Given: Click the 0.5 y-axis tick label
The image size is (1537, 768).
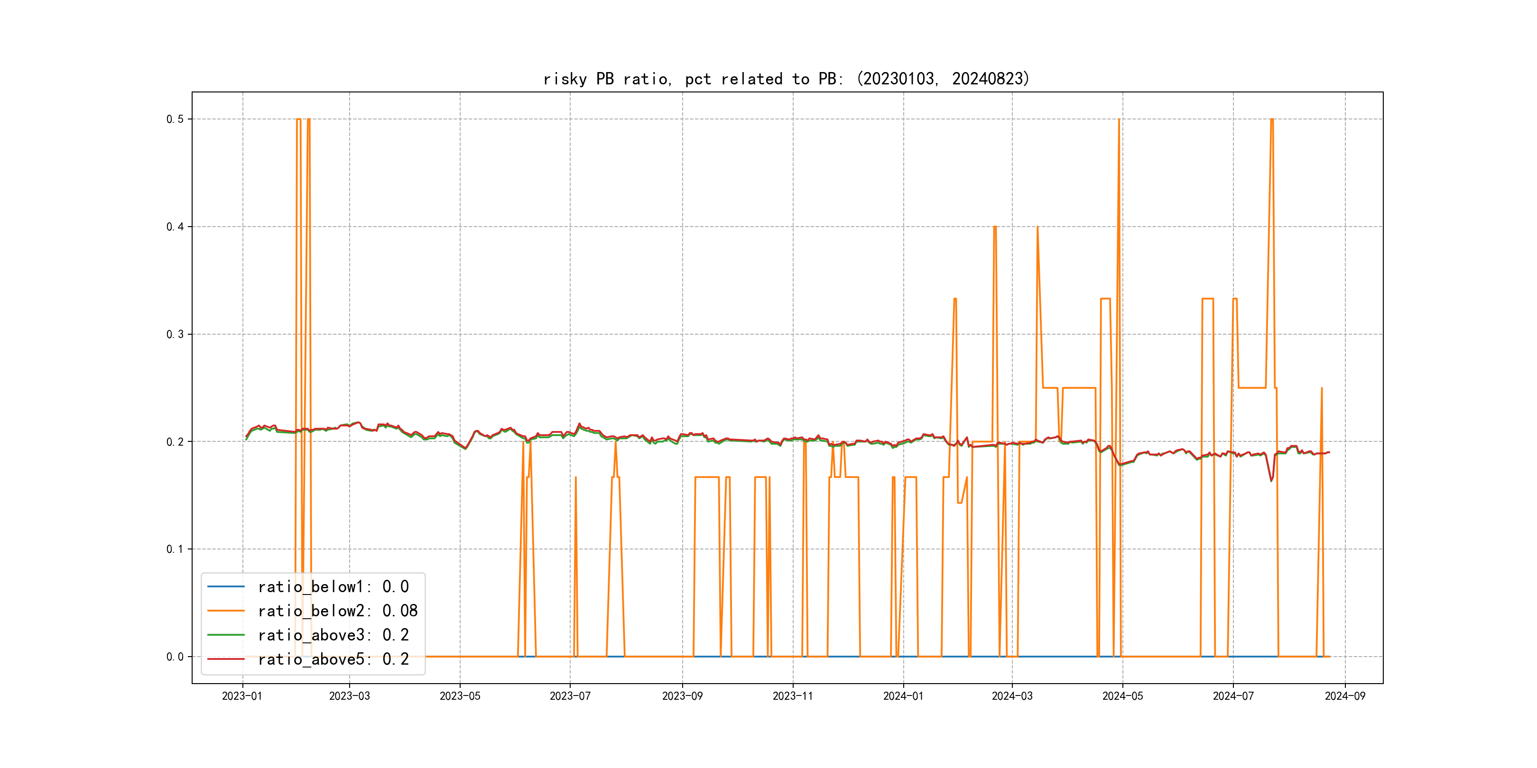Looking at the screenshot, I should 175,119.
